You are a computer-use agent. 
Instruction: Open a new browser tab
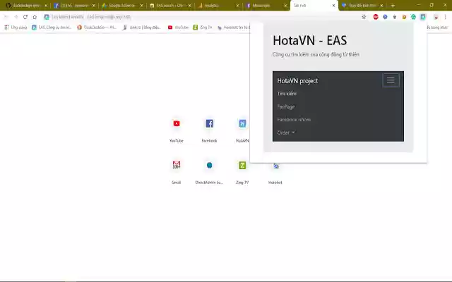pos(393,6)
